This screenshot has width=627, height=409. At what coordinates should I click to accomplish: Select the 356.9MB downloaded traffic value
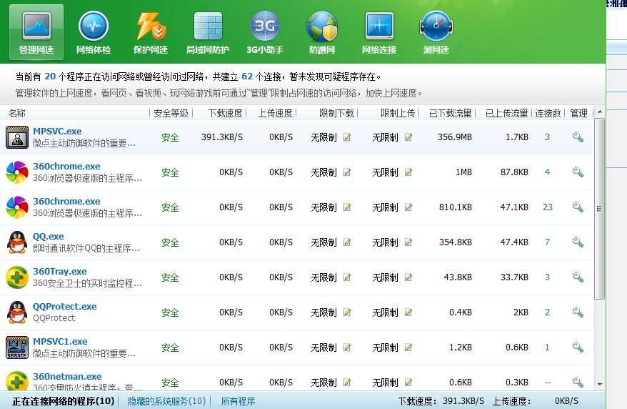[455, 137]
